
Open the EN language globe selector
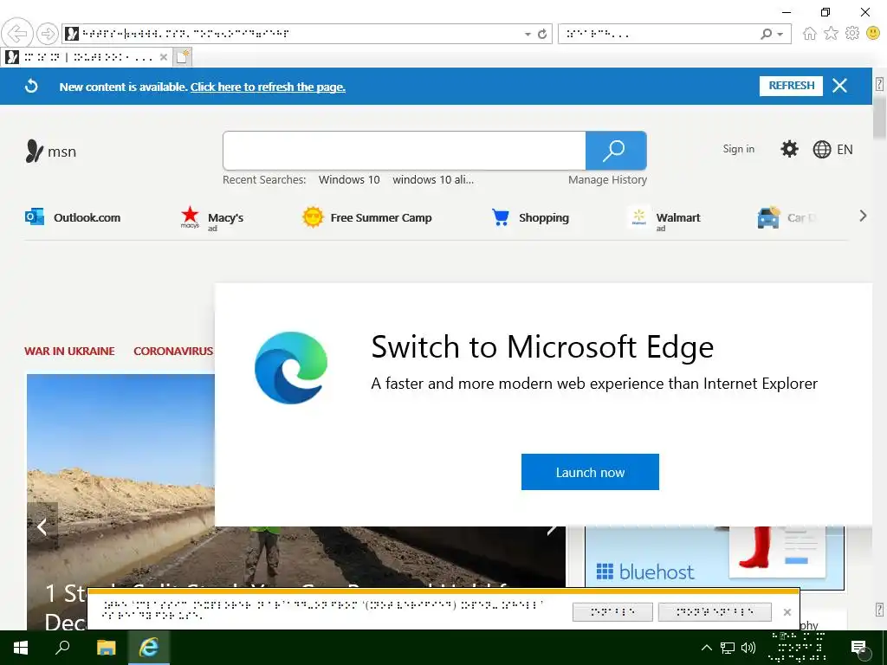pyautogui.click(x=832, y=149)
